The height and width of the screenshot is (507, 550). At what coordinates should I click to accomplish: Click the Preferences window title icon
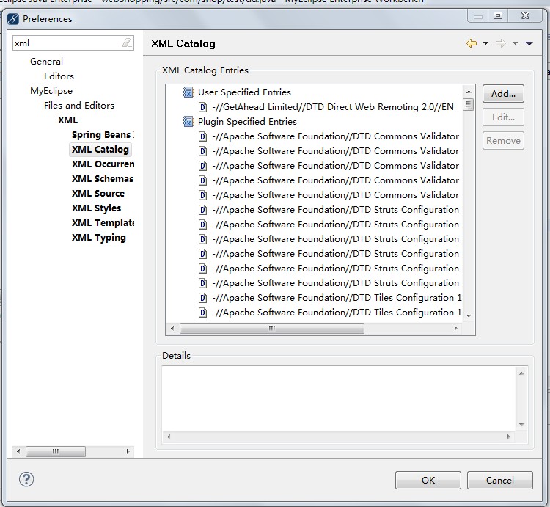coord(13,18)
